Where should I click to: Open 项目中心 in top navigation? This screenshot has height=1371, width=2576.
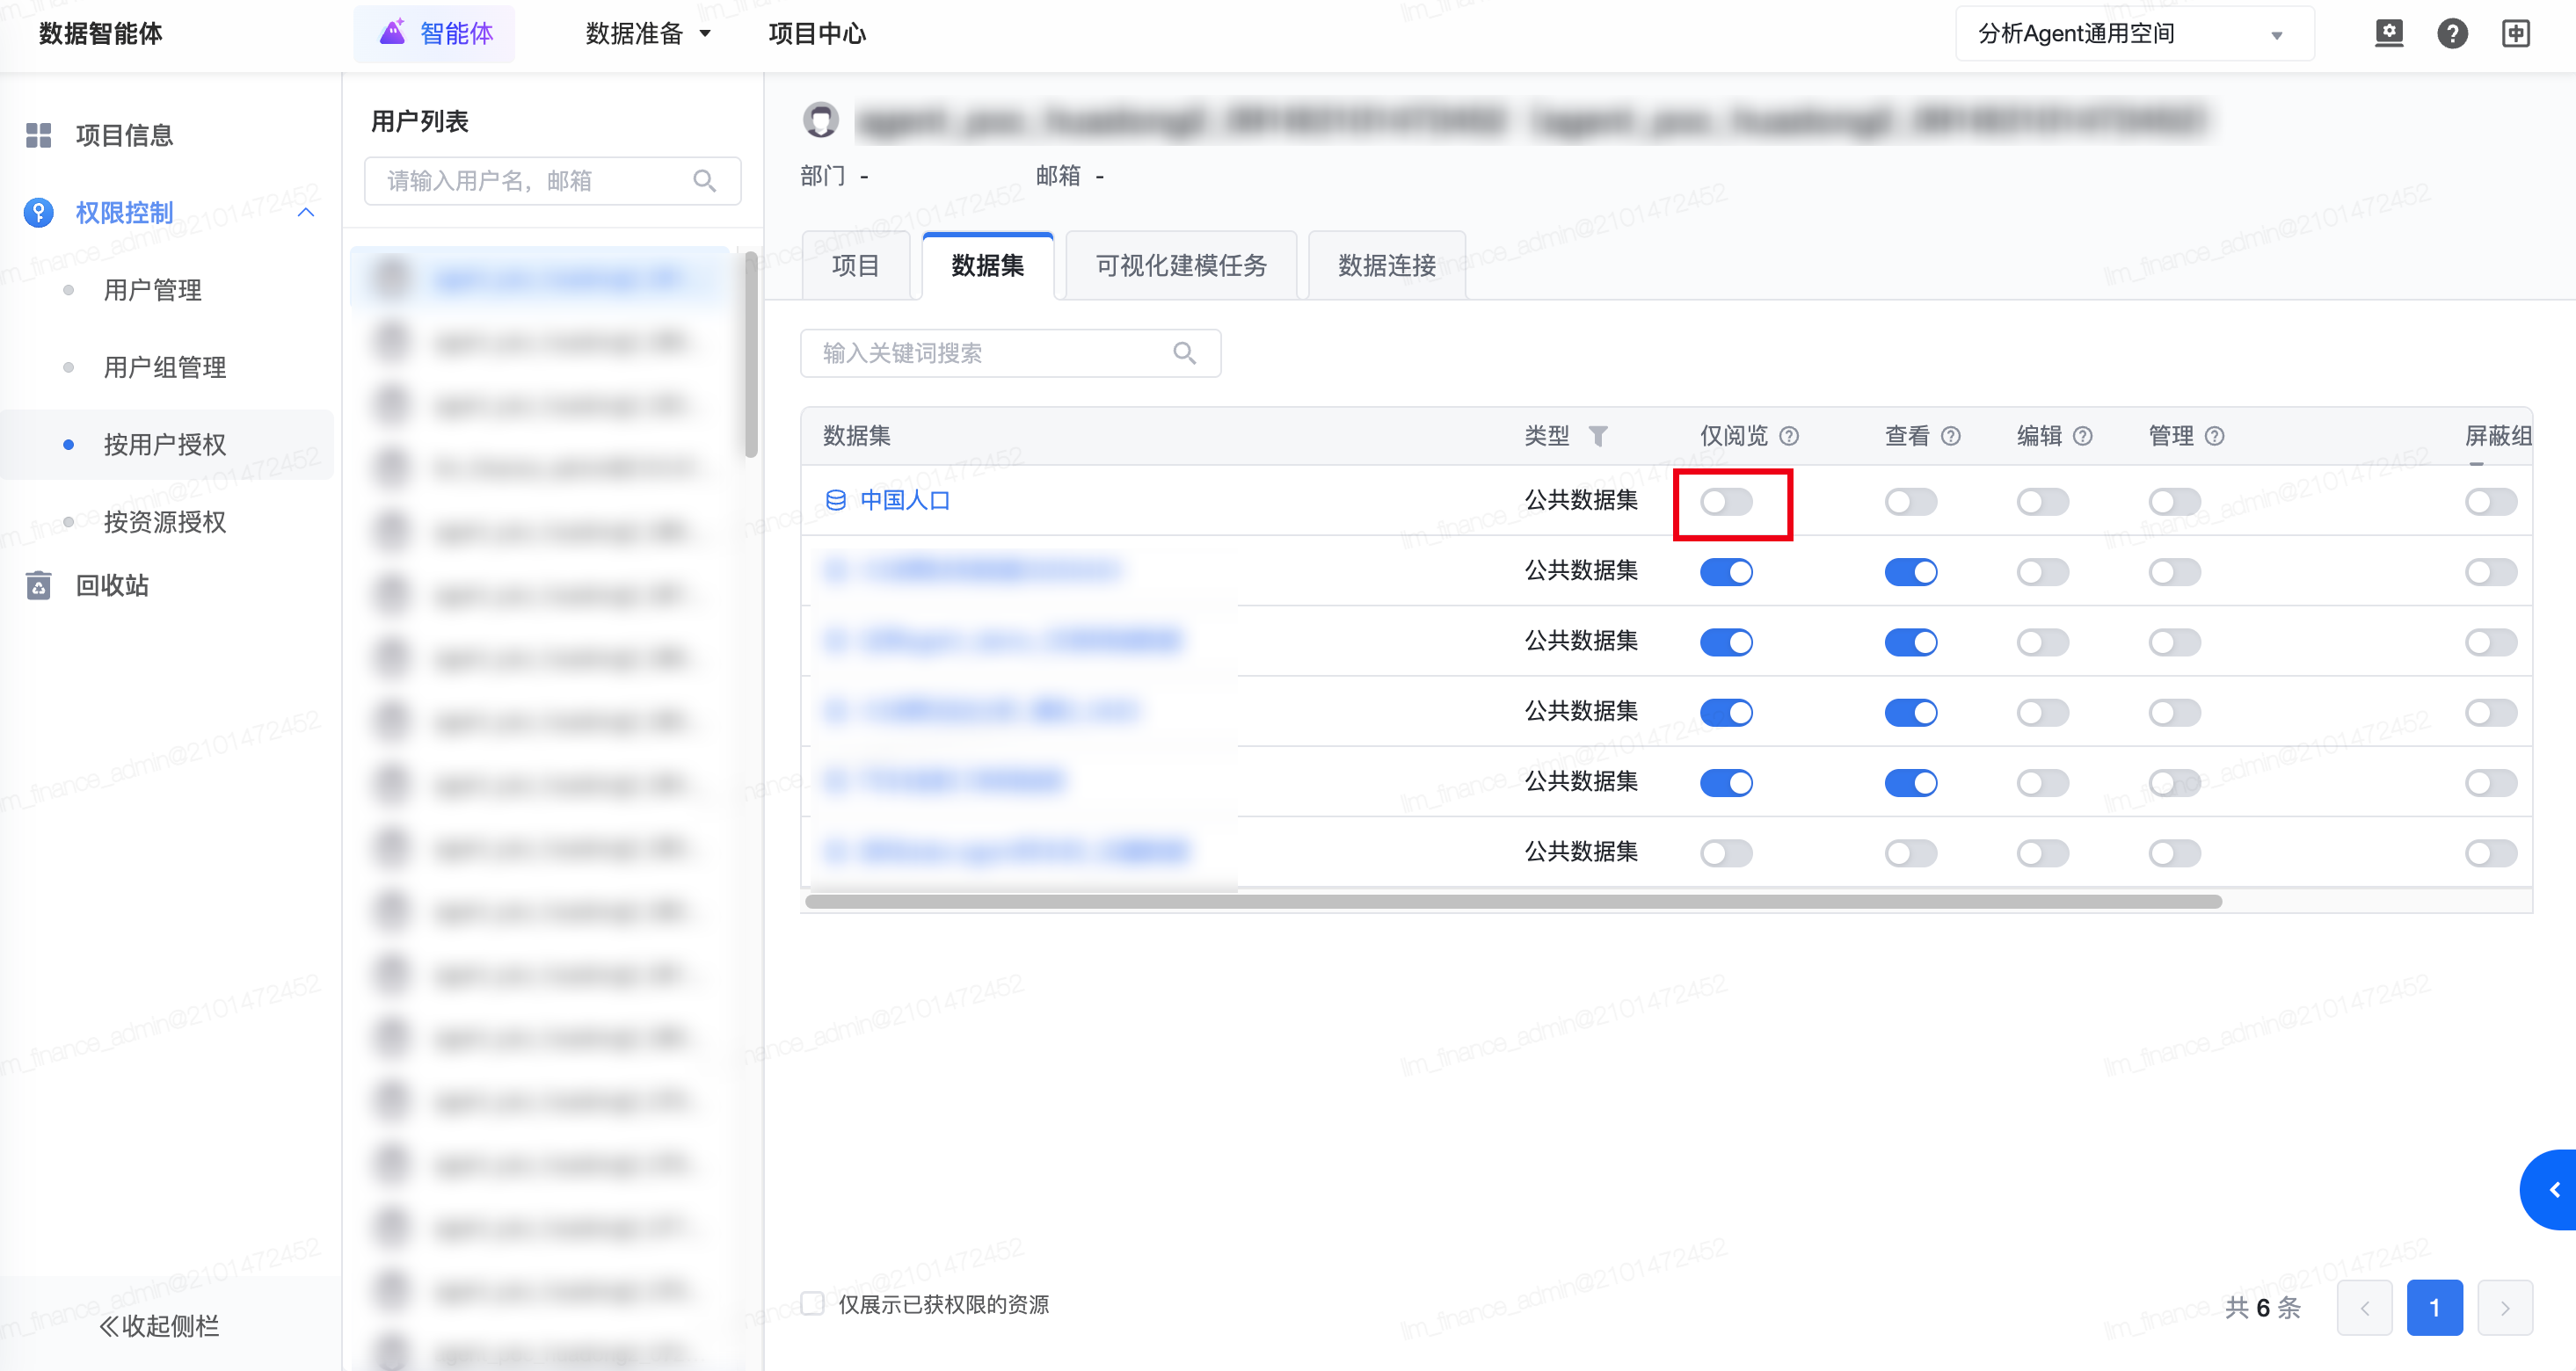(x=817, y=33)
